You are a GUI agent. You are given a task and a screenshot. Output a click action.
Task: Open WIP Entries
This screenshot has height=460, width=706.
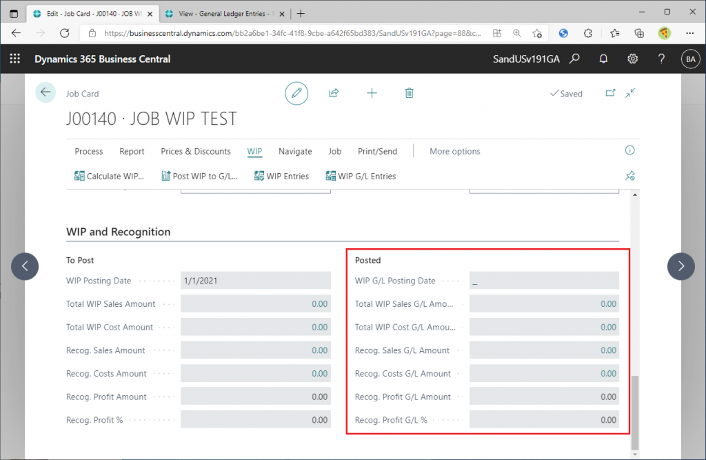click(x=281, y=176)
